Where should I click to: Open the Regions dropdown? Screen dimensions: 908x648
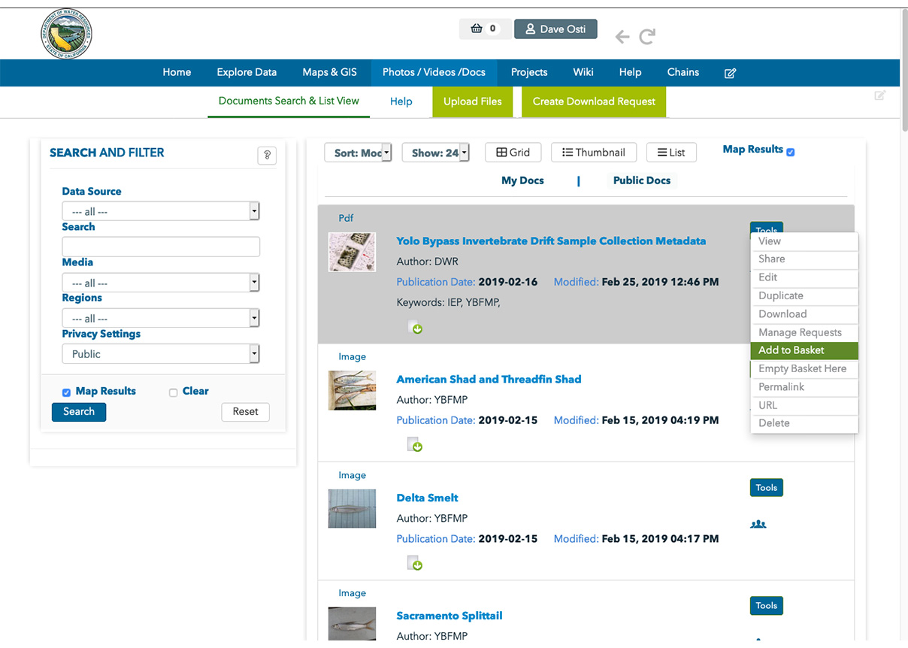coord(161,318)
